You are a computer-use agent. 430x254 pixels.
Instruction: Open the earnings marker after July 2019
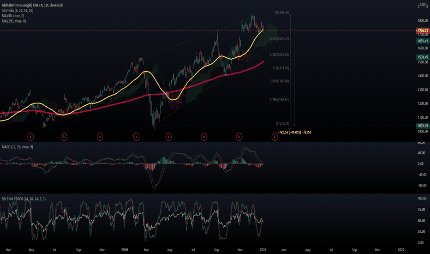coord(64,137)
